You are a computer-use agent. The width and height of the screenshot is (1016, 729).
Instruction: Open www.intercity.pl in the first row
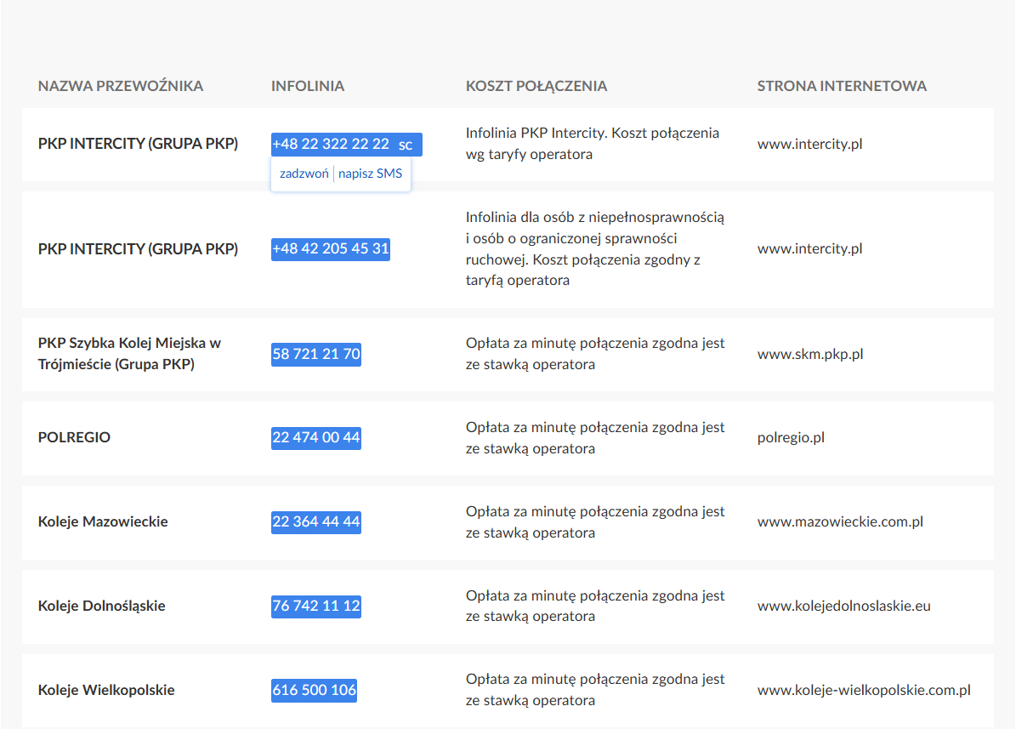pyautogui.click(x=809, y=144)
